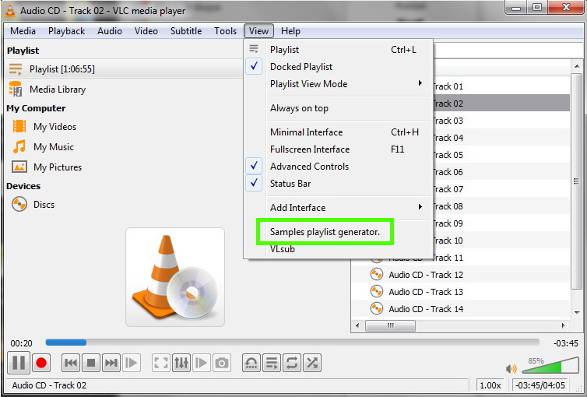The height and width of the screenshot is (397, 587).
Task: Click disc icon beside Track 13
Action: tap(376, 291)
